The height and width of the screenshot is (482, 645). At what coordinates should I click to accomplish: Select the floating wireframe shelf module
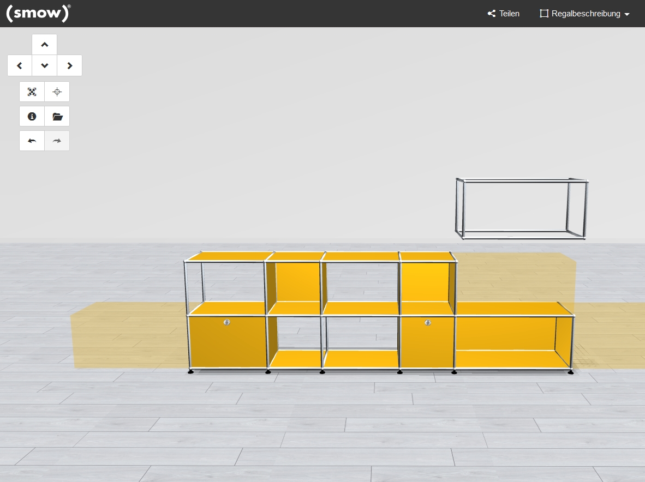(x=521, y=208)
